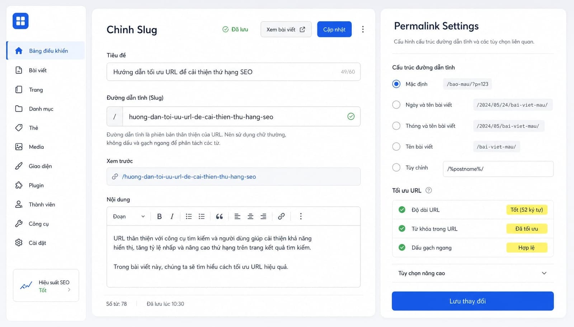Screen dimensions: 574x327
Task: Insert link from editor toolbar
Action: [281, 216]
